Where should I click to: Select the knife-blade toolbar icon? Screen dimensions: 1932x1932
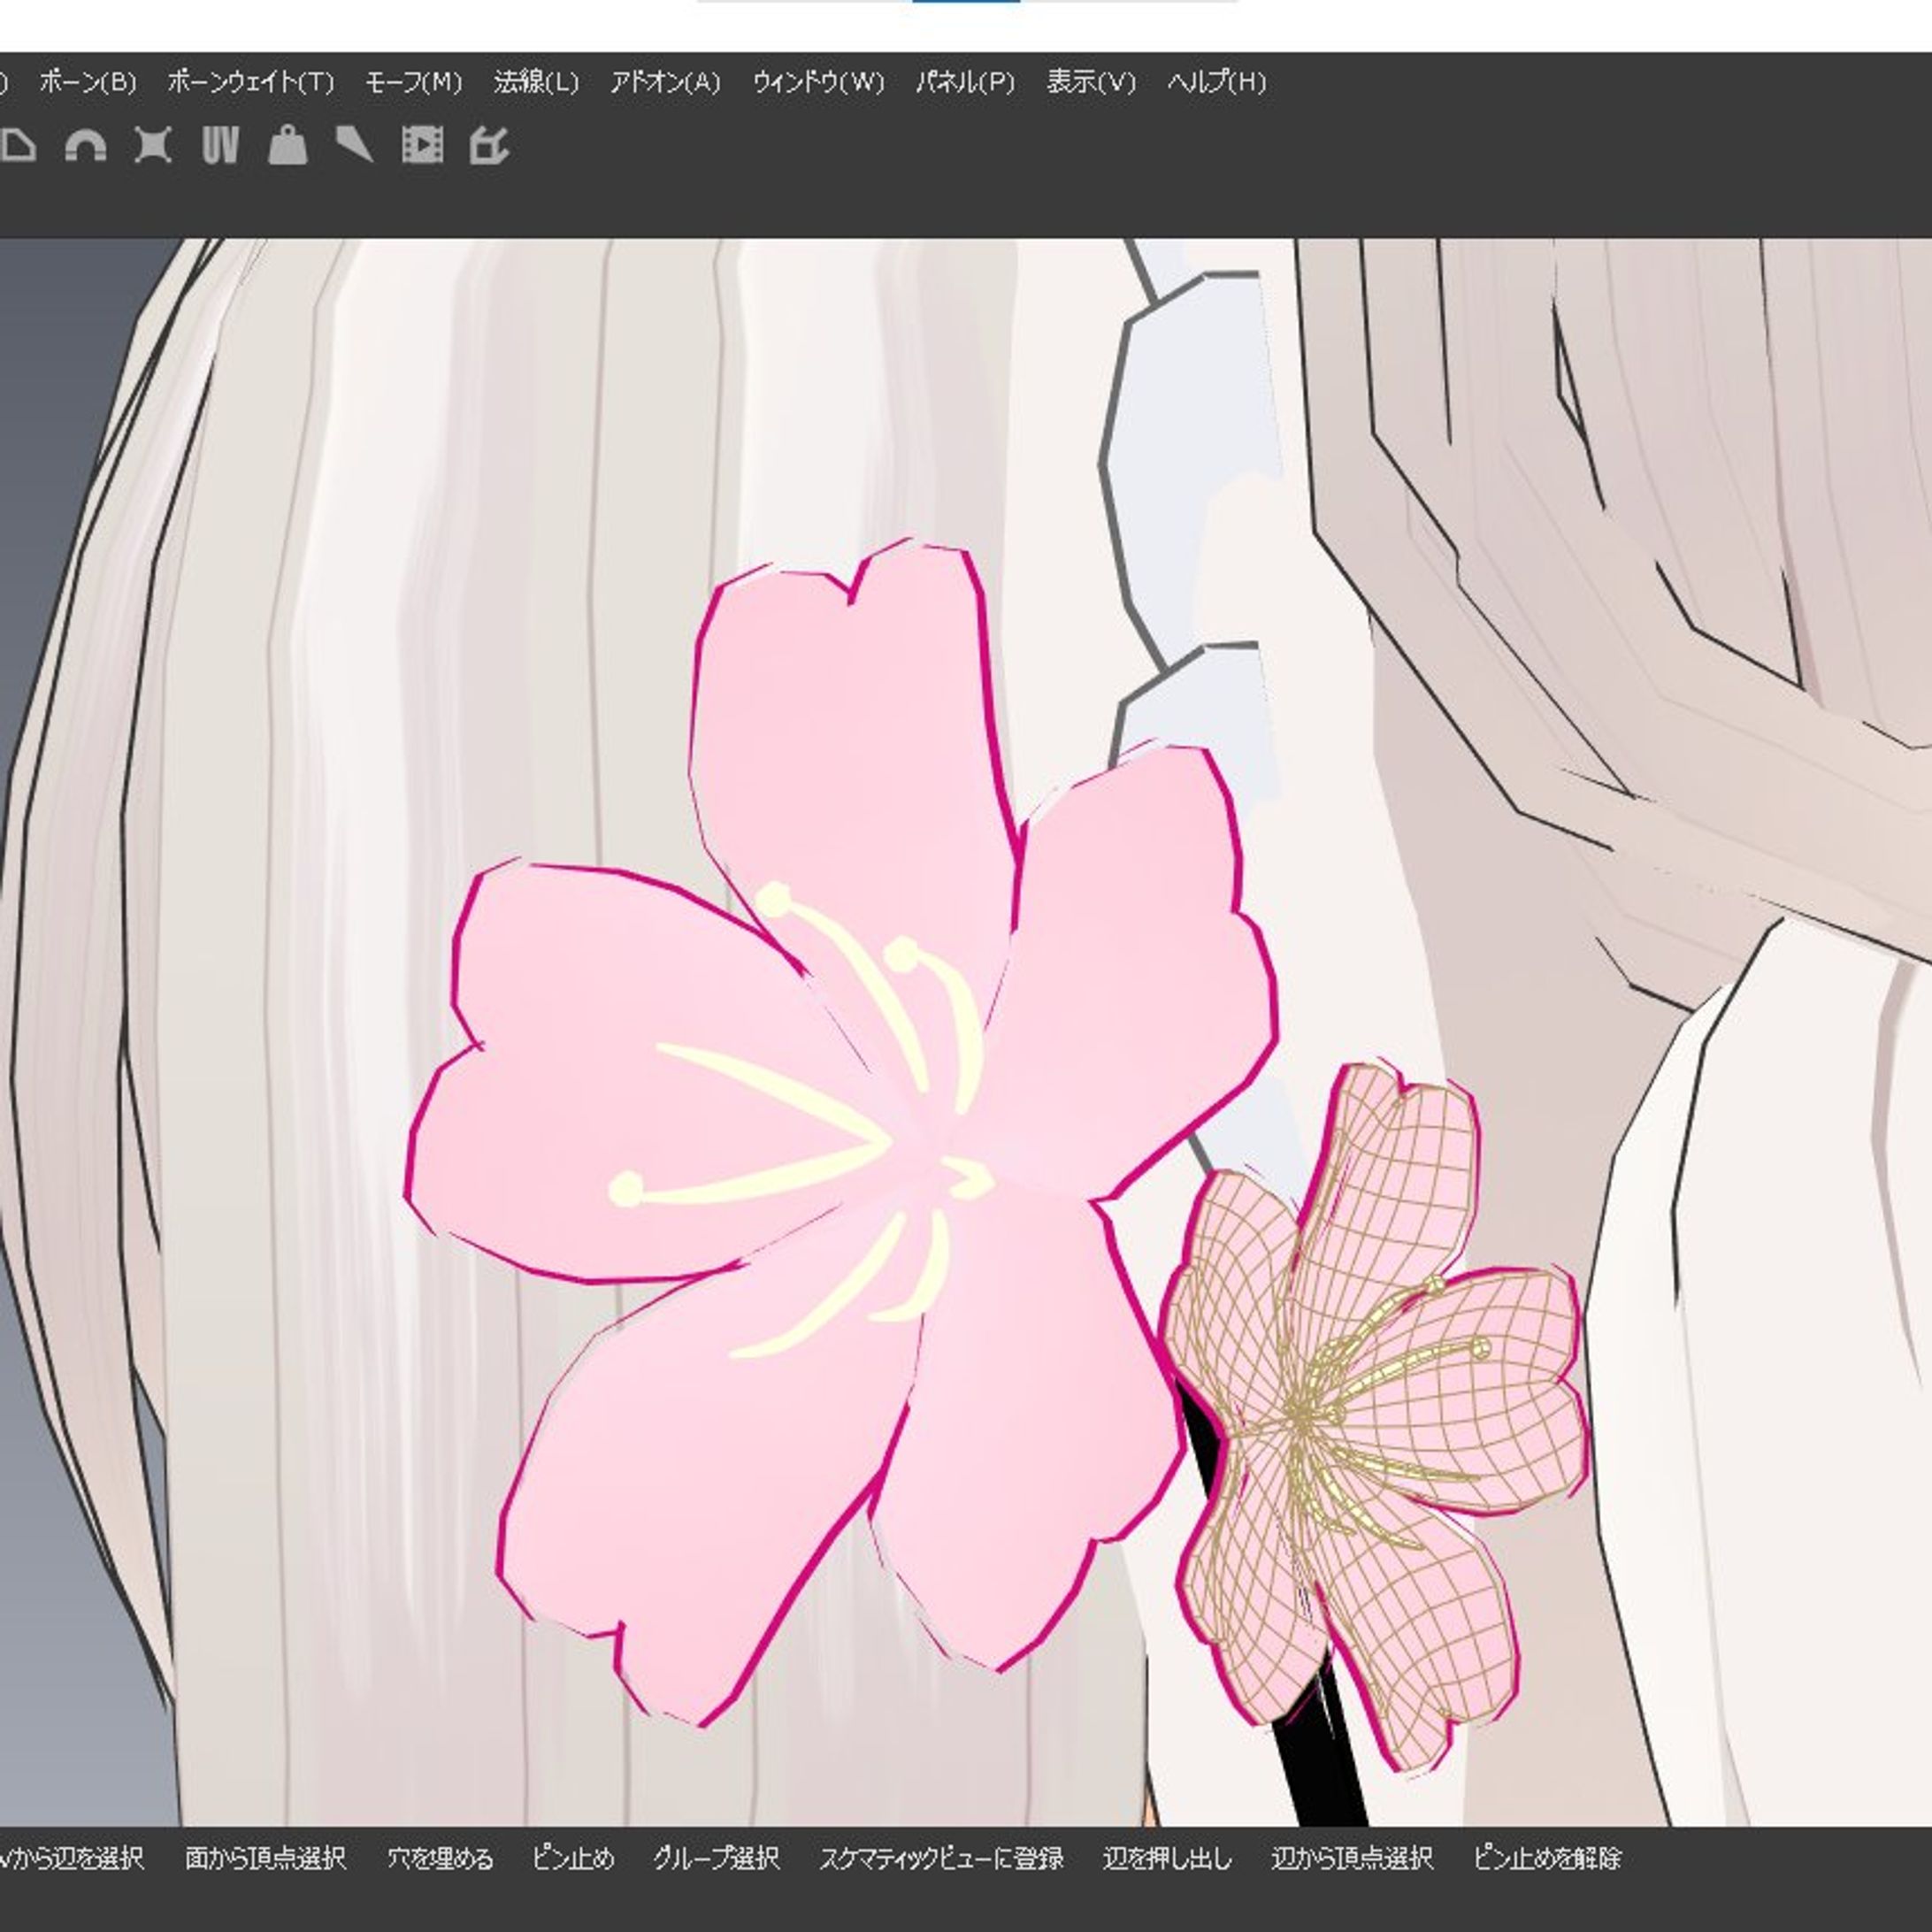point(355,145)
